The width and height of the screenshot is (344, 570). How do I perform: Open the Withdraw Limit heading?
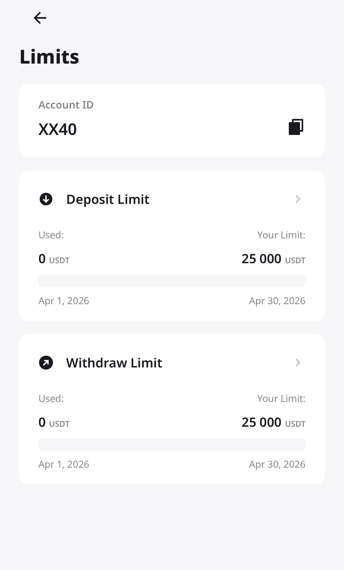114,363
